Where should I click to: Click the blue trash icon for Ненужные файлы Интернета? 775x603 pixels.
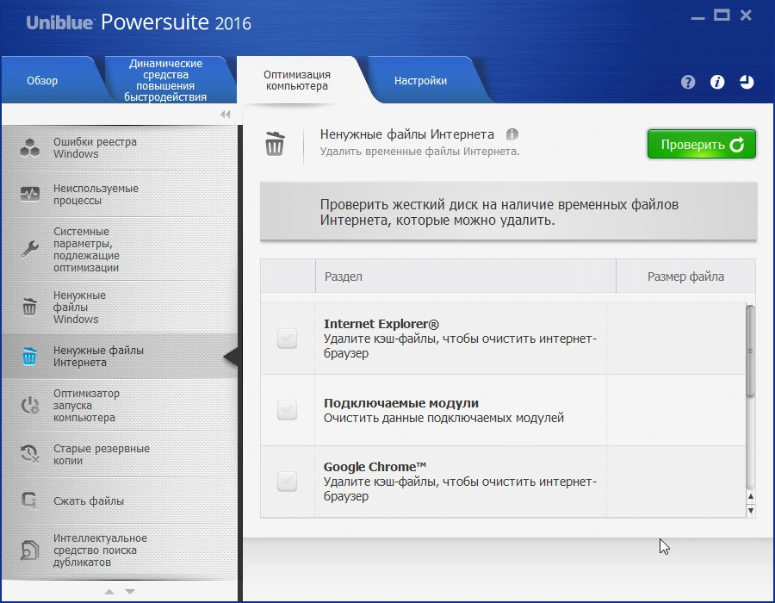click(29, 356)
